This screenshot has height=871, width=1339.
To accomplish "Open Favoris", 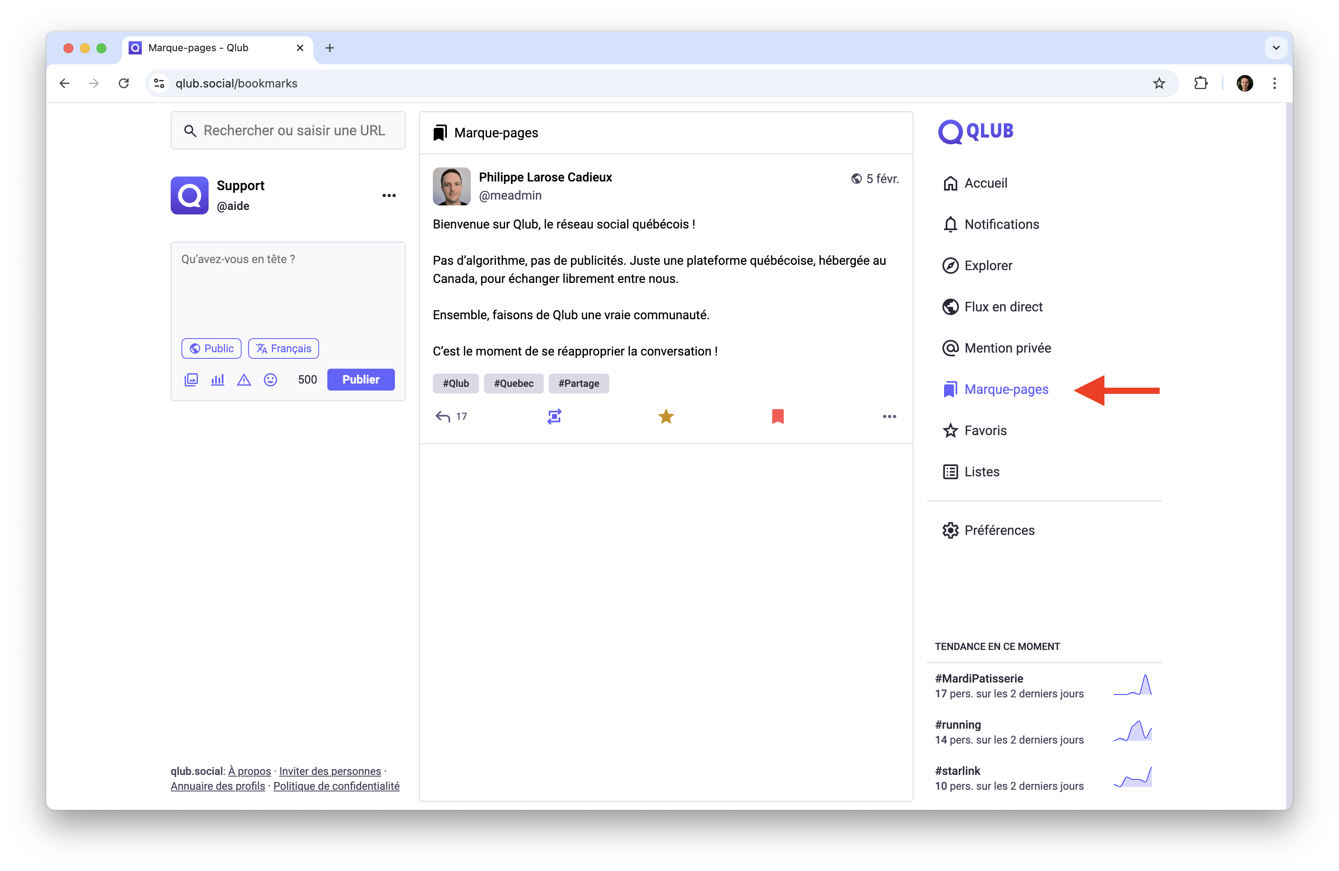I will click(x=975, y=431).
